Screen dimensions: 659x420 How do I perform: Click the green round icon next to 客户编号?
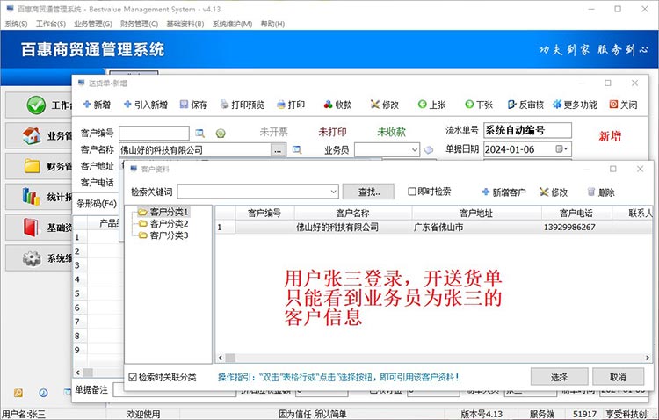coord(221,134)
